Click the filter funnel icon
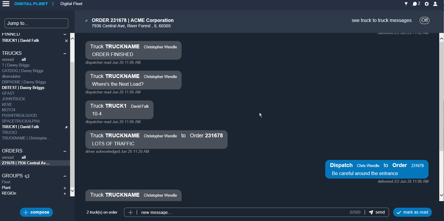Viewport: 444px width, 221px height. [406, 4]
